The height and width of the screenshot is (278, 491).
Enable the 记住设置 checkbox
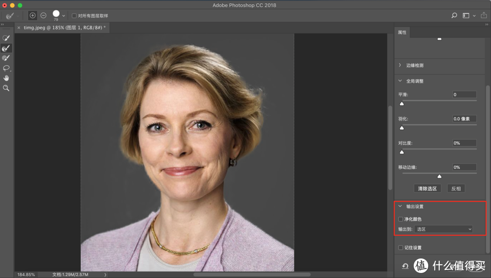pyautogui.click(x=401, y=248)
